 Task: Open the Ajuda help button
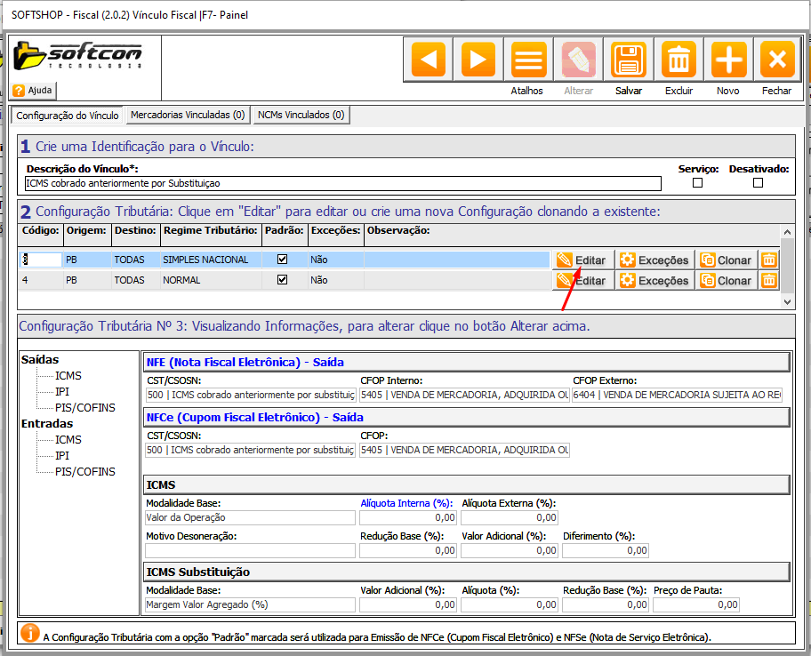tap(33, 91)
